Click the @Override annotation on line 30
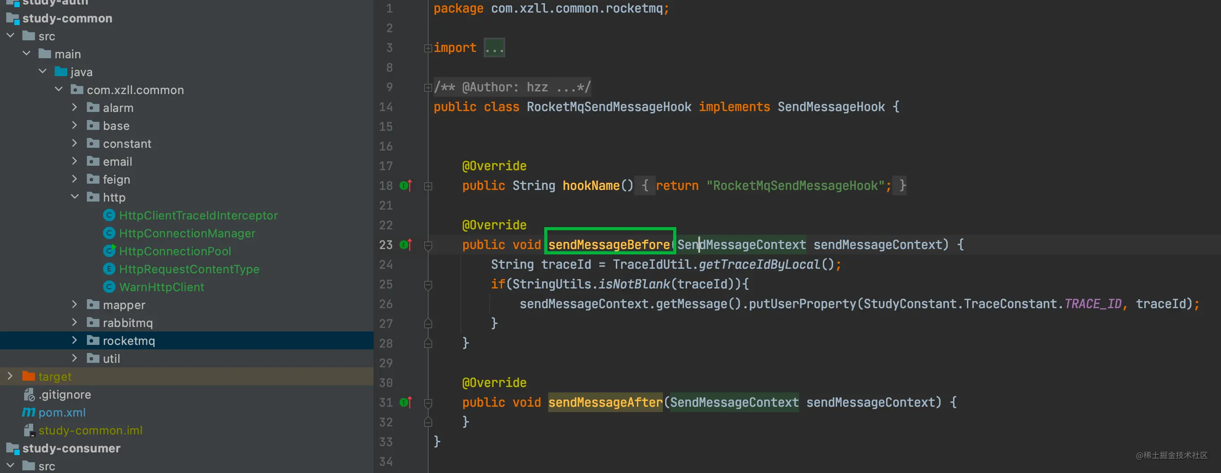 [x=494, y=383]
